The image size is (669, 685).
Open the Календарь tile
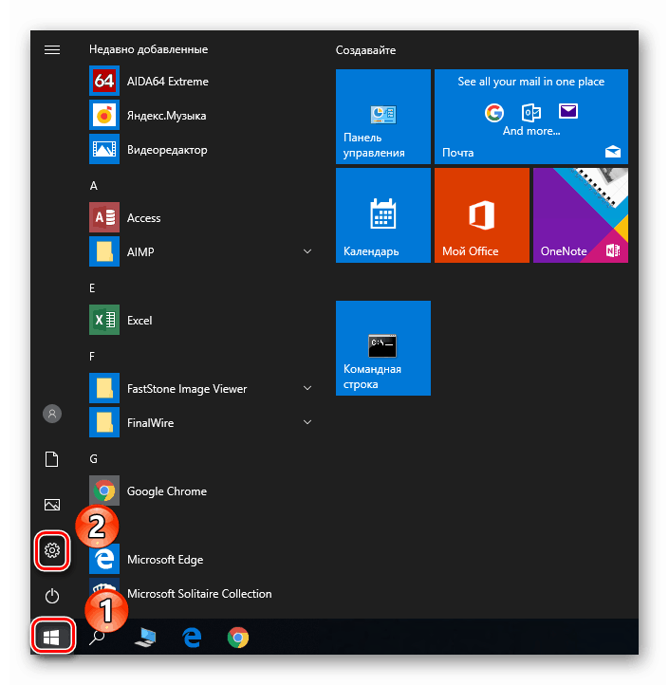(383, 215)
